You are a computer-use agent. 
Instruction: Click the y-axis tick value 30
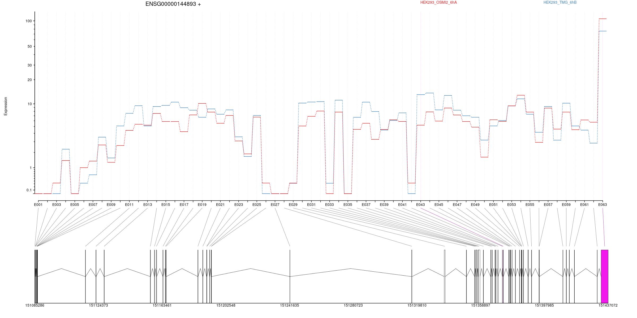pyautogui.click(x=29, y=65)
